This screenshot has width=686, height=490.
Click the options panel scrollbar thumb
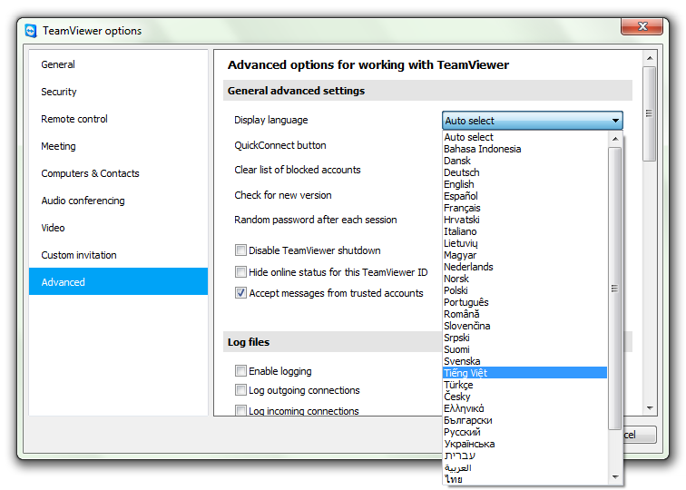pos(650,113)
